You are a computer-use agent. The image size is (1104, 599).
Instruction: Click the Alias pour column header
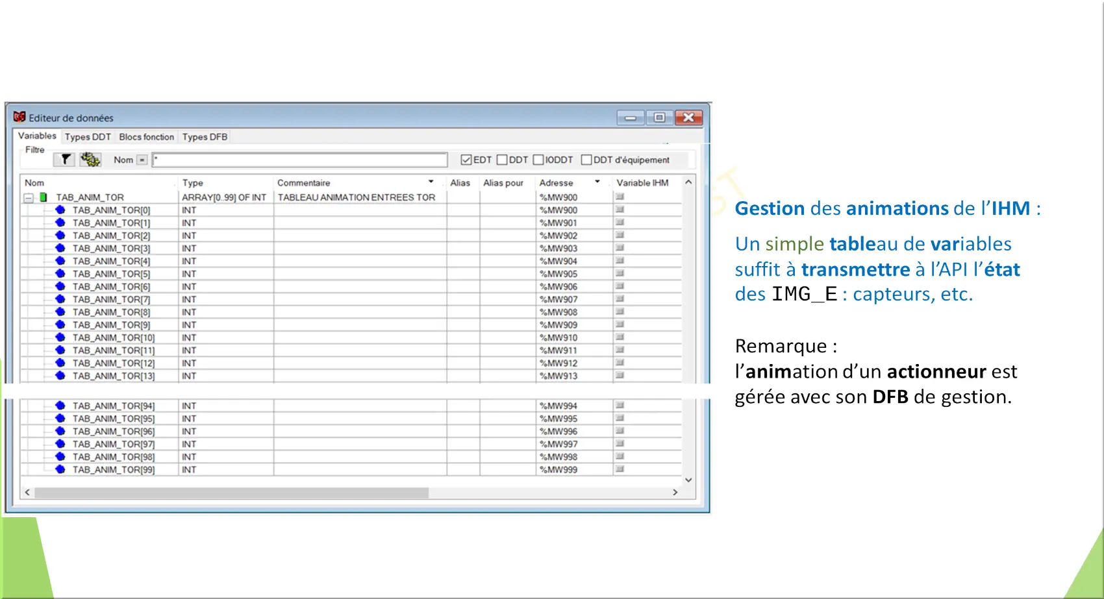[x=507, y=183]
